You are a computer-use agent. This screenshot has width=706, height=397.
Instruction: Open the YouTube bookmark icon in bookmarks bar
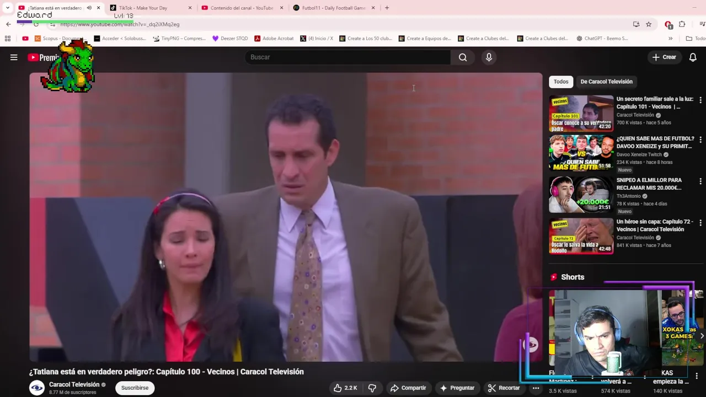coord(25,39)
